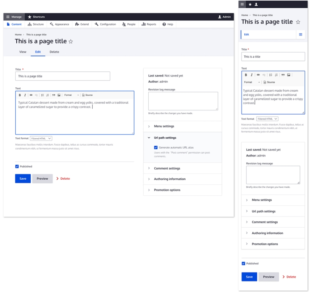Expand Authoring information in mobile layout
The height and width of the screenshot is (292, 312).
[x=267, y=233]
